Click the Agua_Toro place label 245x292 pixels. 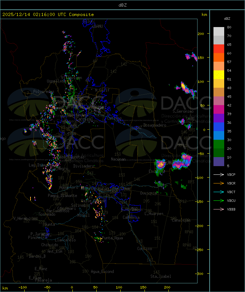coord(69,187)
